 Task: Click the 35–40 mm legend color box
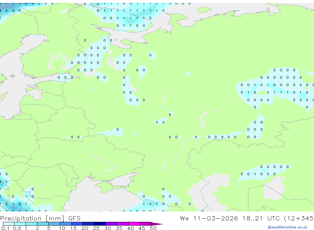click(123, 224)
